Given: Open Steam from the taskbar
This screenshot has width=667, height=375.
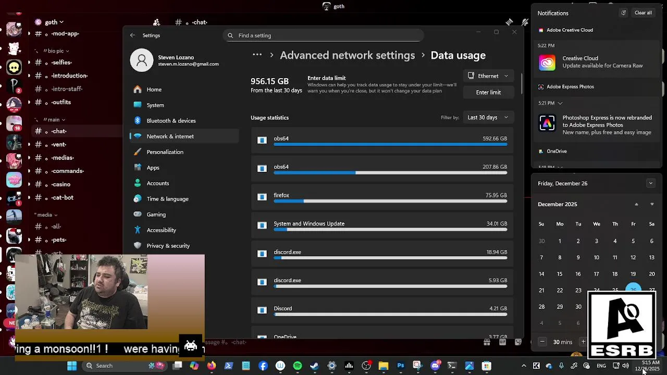Looking at the screenshot, I should [x=314, y=366].
